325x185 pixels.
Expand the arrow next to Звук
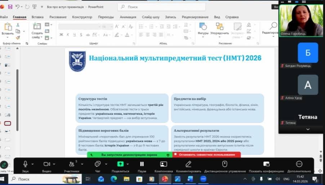click(33, 164)
